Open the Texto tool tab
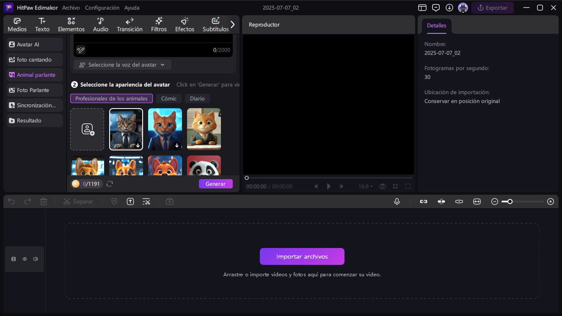Image resolution: width=562 pixels, height=316 pixels. tap(42, 25)
